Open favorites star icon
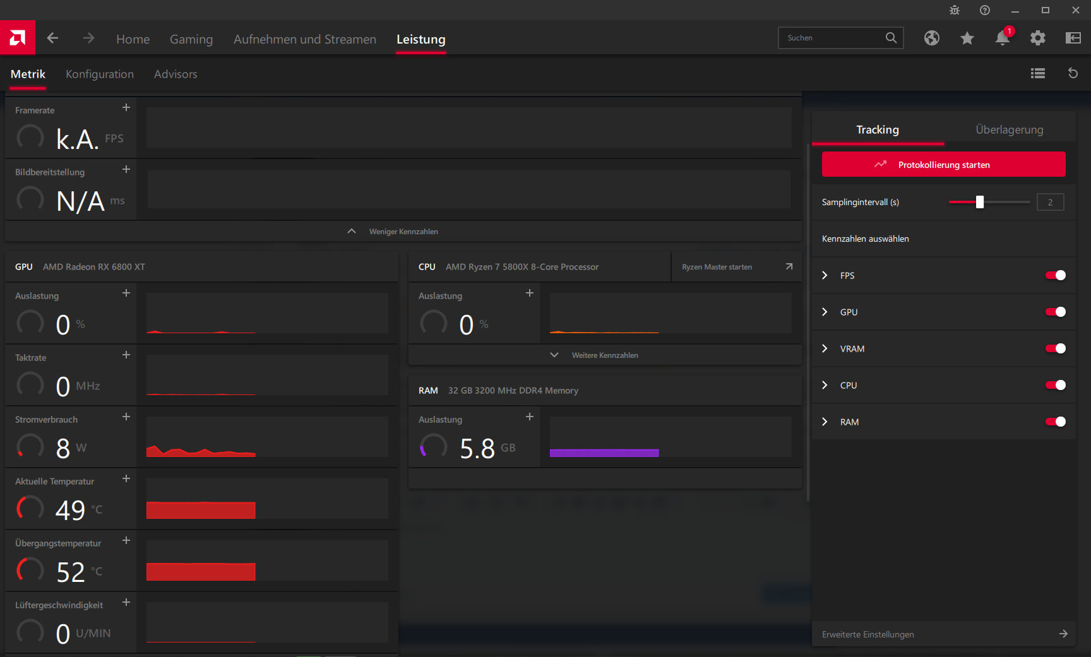Viewport: 1091px width, 657px height. [x=967, y=38]
